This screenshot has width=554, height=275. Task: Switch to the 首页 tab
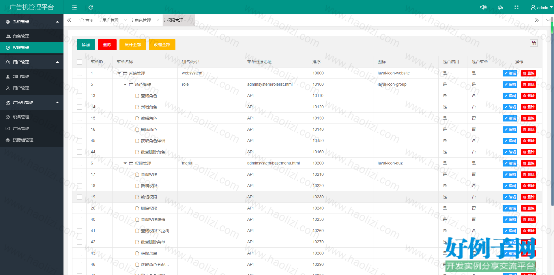point(87,20)
